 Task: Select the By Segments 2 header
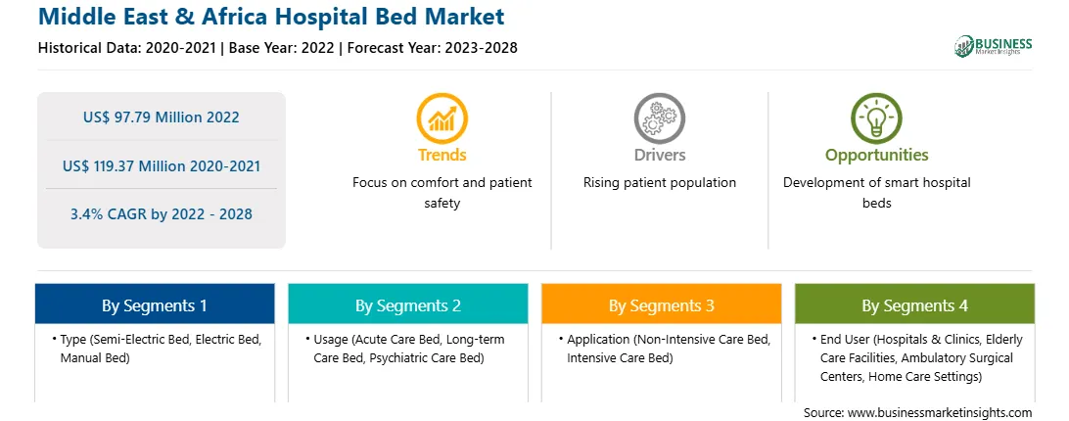407,304
